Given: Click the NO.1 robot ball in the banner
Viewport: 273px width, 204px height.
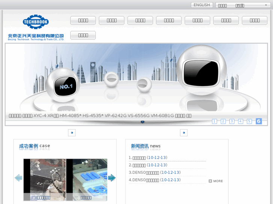Looking at the screenshot, I should [63, 85].
